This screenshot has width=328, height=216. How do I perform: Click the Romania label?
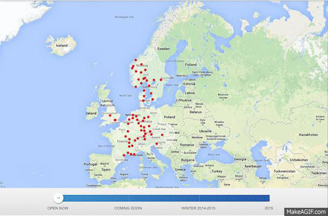(x=187, y=145)
